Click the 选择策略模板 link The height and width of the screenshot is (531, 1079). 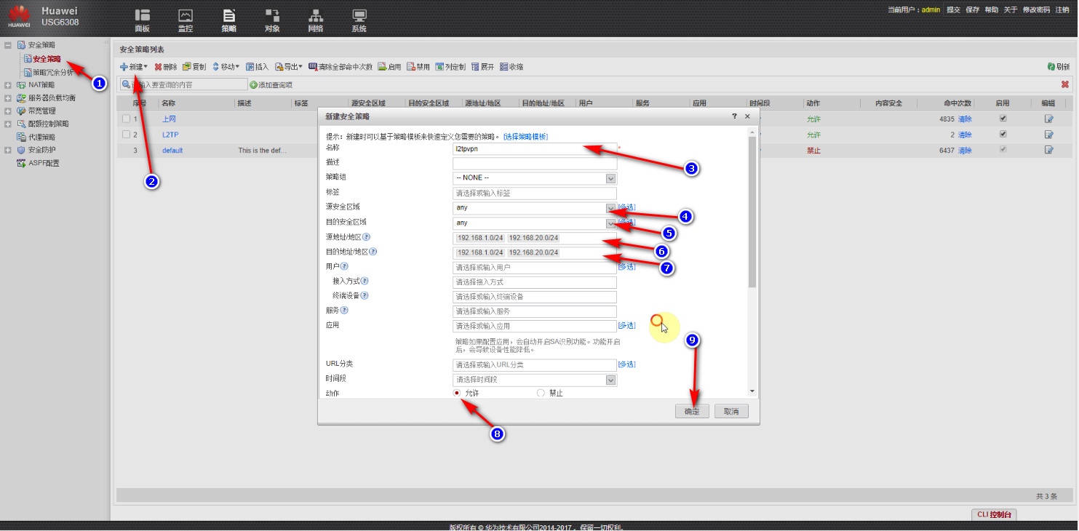coord(525,137)
